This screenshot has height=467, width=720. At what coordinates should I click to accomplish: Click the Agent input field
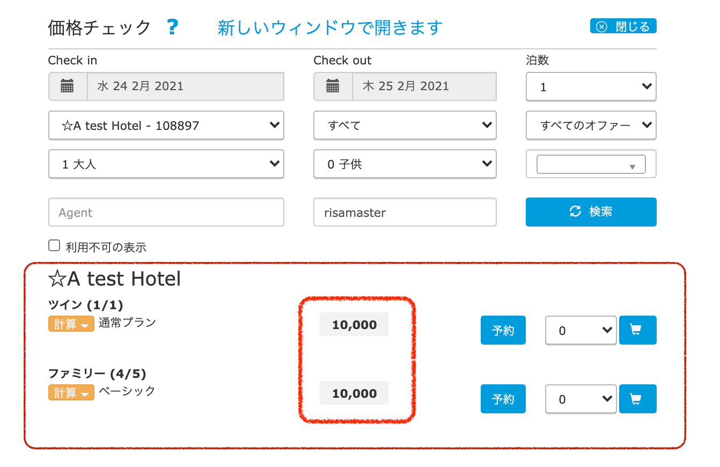pos(166,213)
